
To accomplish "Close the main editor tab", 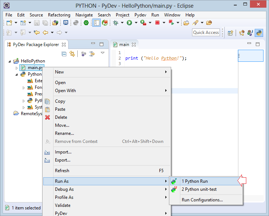I will [x=134, y=45].
